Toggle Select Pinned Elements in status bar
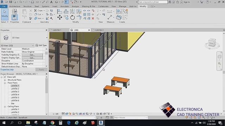Image resolution: width=225 pixels, height=126 pixels. pyautogui.click(x=195, y=118)
